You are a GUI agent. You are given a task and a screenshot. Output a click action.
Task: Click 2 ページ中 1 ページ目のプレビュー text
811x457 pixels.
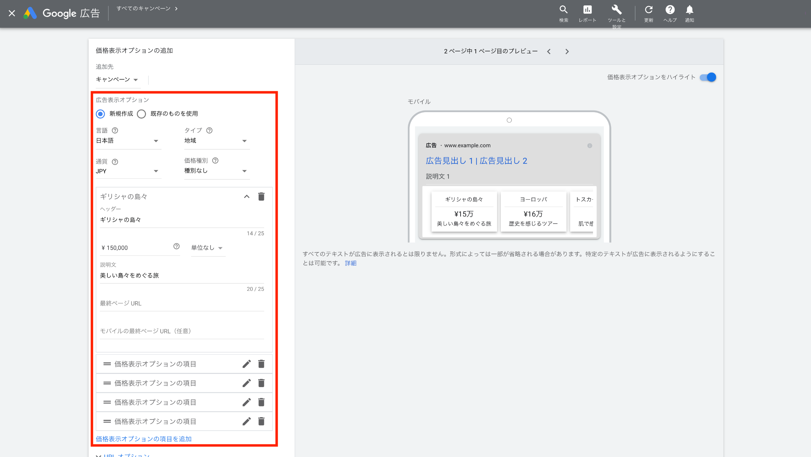coord(491,51)
